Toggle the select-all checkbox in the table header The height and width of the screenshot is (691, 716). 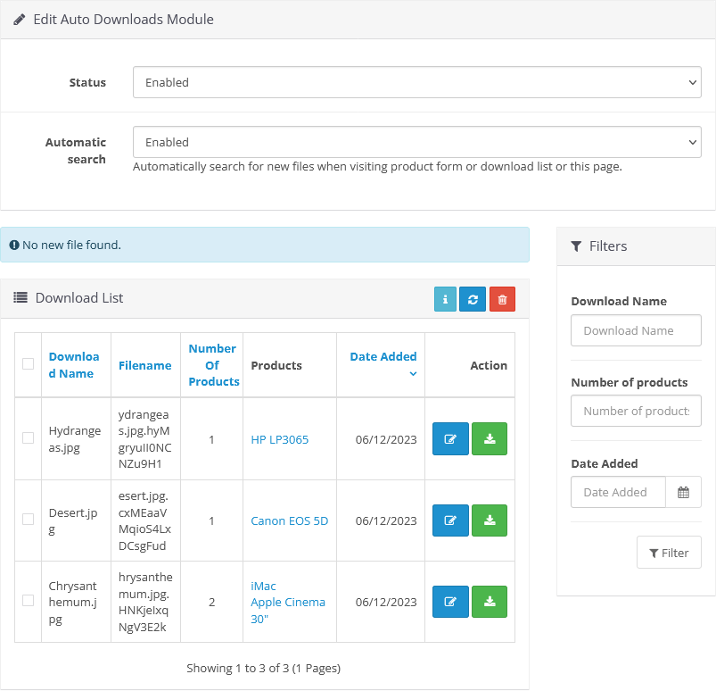(28, 363)
